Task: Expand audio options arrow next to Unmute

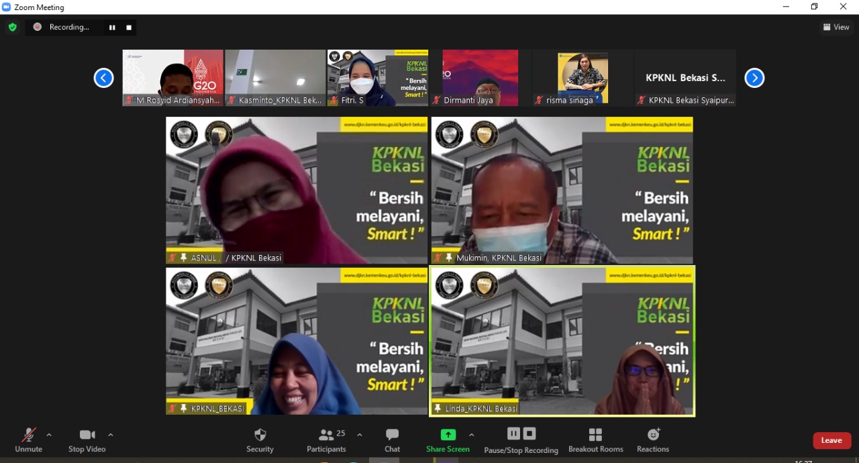Action: (49, 435)
